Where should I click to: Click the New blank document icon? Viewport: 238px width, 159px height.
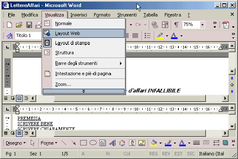pos(9,25)
